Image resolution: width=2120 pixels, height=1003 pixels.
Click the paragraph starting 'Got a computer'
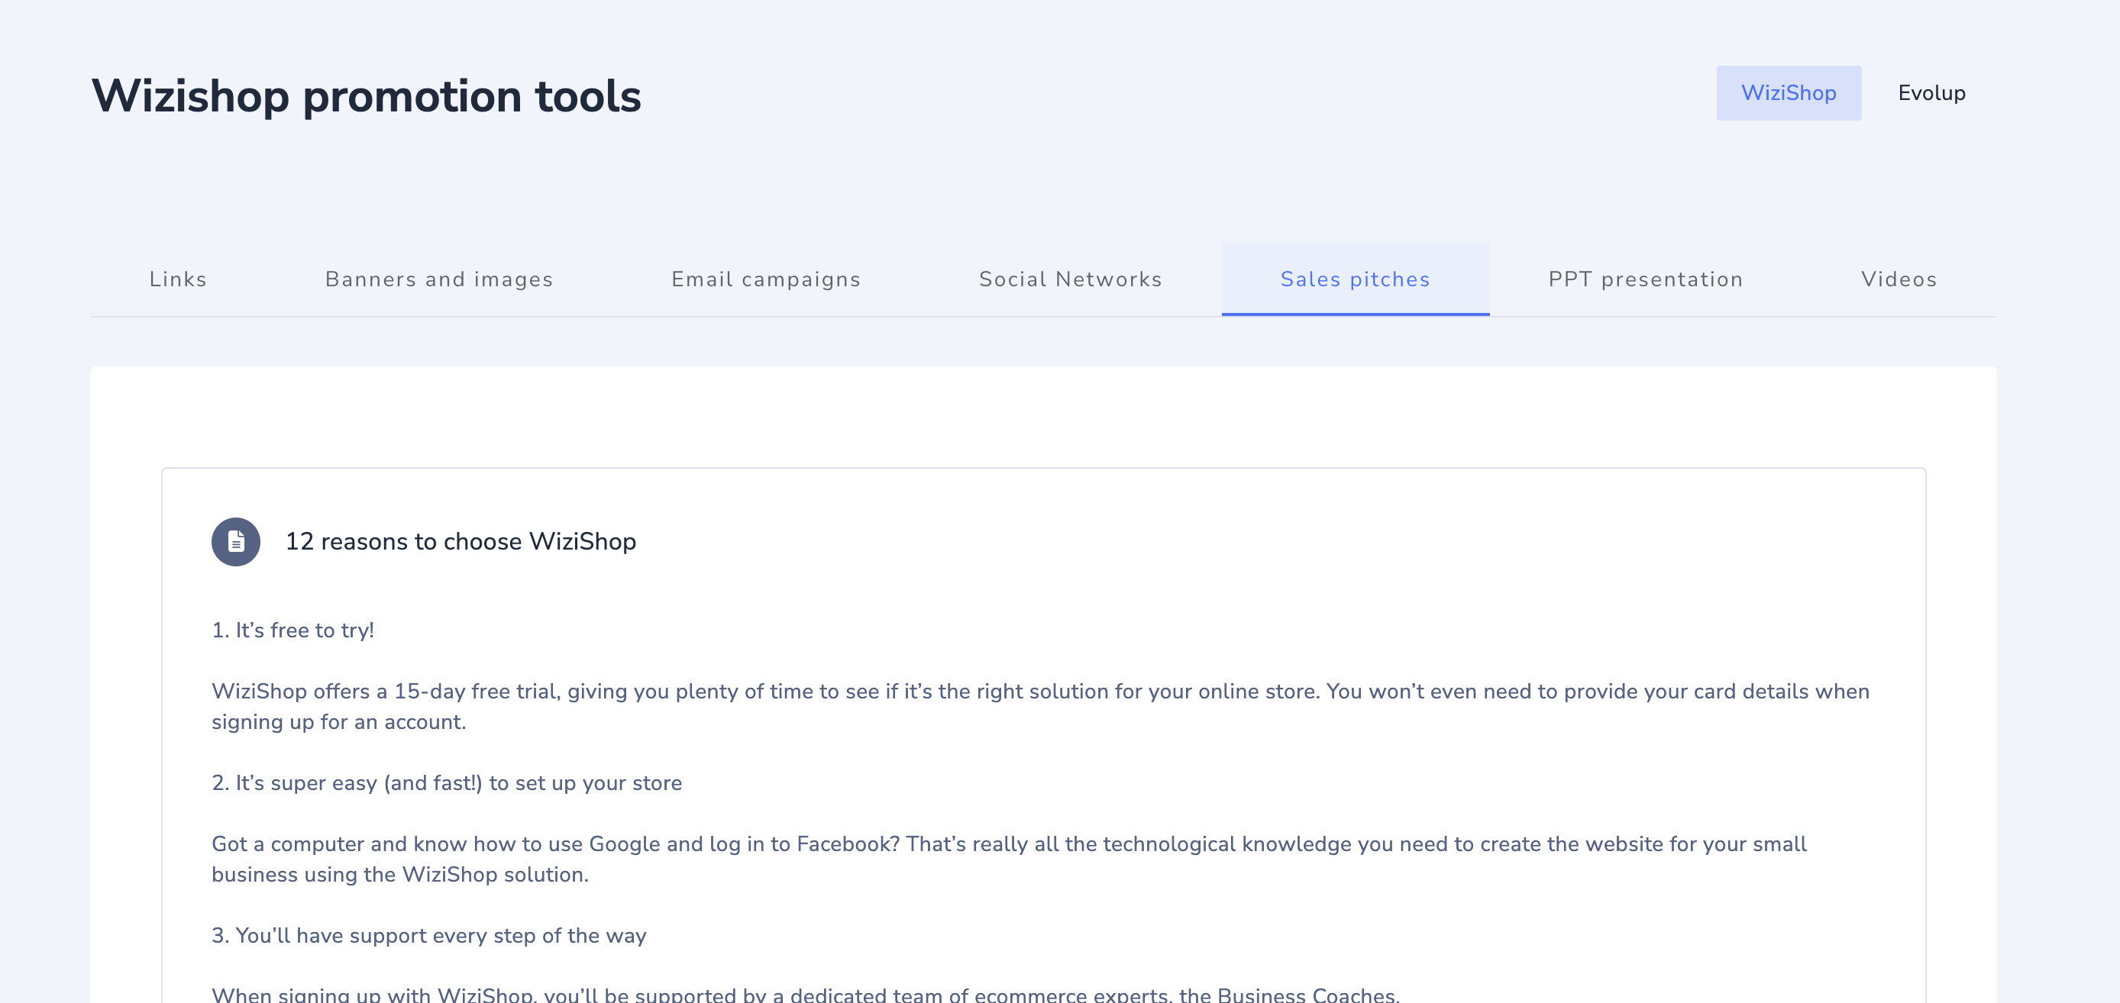1009,859
